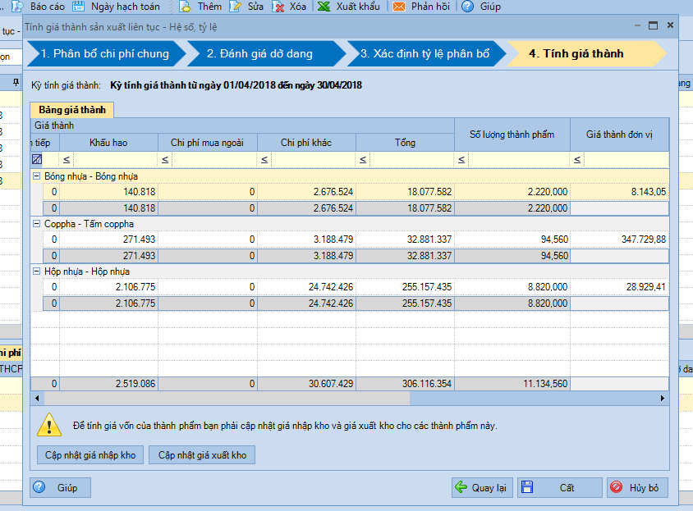The width and height of the screenshot is (693, 511).
Task: Click the horizontal scrollbar right arrow
Action: tap(663, 398)
